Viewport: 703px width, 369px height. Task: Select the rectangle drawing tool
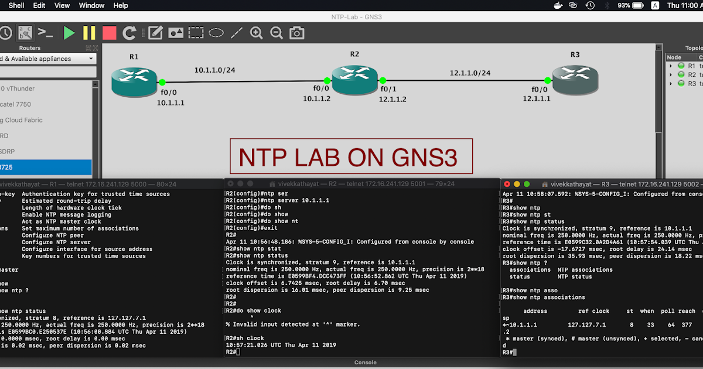pyautogui.click(x=196, y=33)
